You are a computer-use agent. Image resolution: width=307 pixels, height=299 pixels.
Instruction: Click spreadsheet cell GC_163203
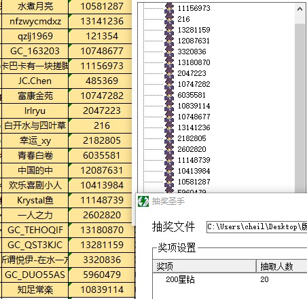click(x=35, y=51)
